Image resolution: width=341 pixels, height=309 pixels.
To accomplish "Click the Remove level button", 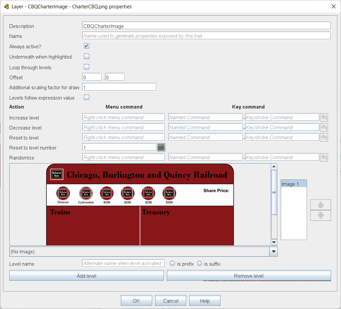I will (249, 276).
